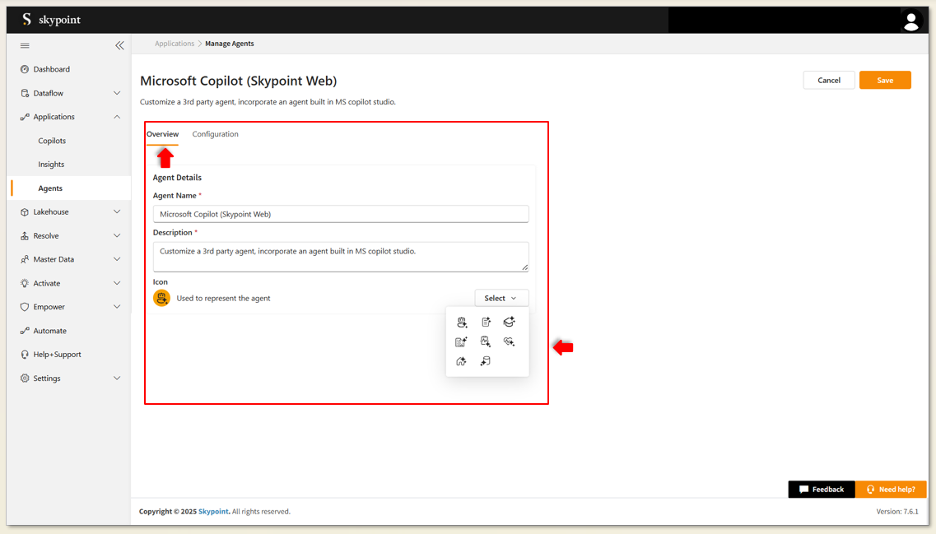Pick the heart with pulse icon
This screenshot has height=534, width=936.
(509, 341)
